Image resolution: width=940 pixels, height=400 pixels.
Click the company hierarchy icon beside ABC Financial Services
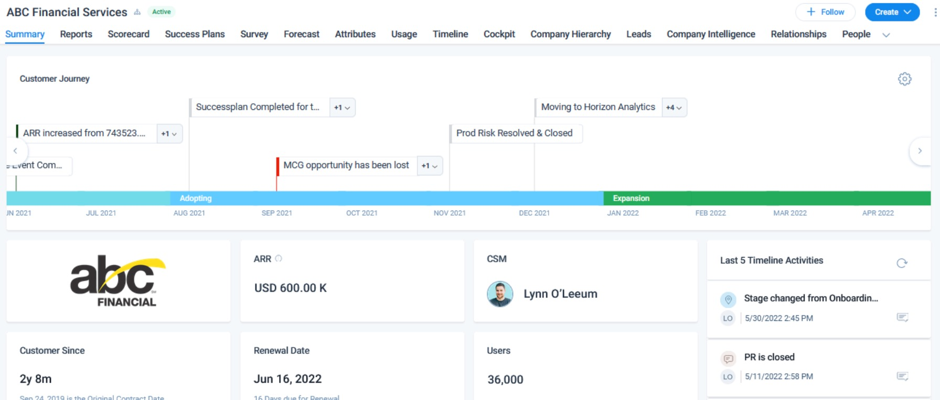pyautogui.click(x=137, y=12)
